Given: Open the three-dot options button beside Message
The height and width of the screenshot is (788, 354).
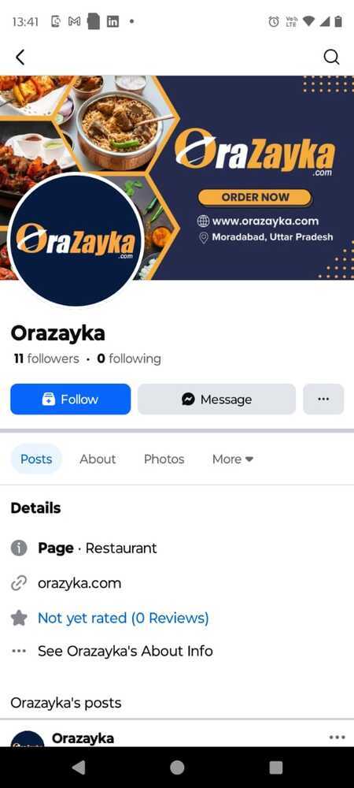Looking at the screenshot, I should tap(323, 400).
